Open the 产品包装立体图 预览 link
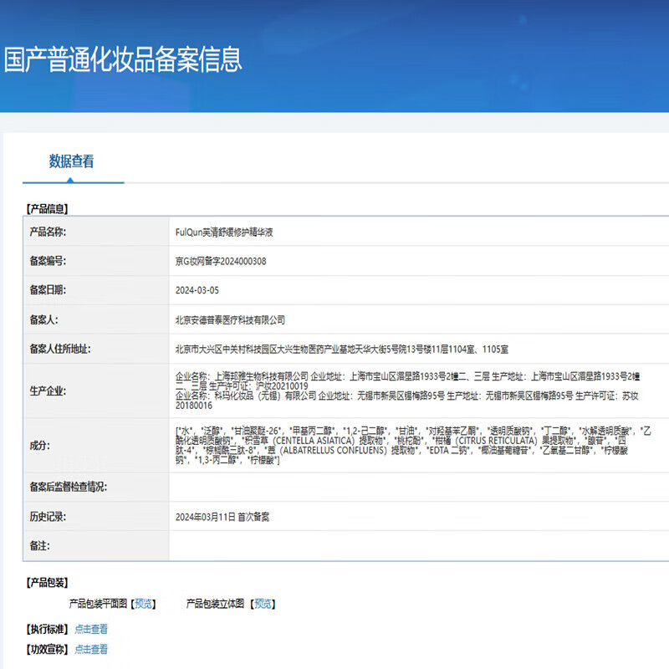 (x=263, y=603)
